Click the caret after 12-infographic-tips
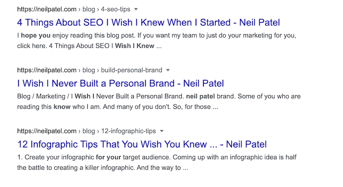Viewport: 343px width, 187px height. (x=162, y=131)
